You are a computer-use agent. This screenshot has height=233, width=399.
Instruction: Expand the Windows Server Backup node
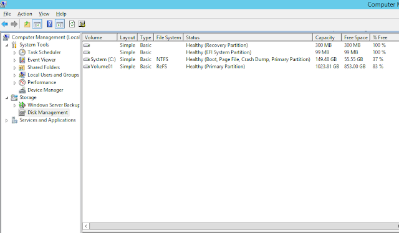tap(15, 105)
